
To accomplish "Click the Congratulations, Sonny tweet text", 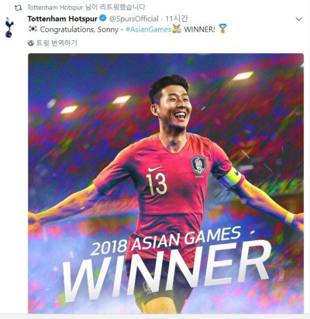I will (79, 29).
